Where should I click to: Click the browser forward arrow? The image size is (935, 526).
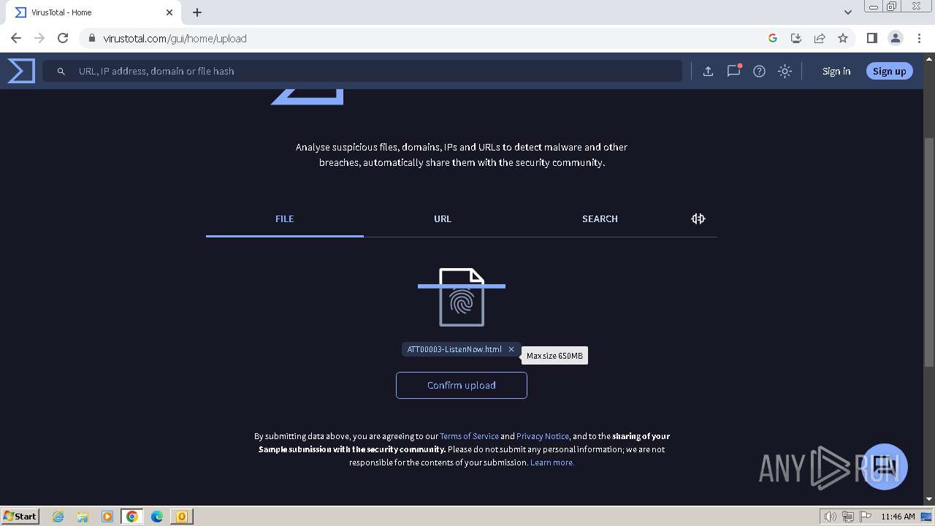39,38
